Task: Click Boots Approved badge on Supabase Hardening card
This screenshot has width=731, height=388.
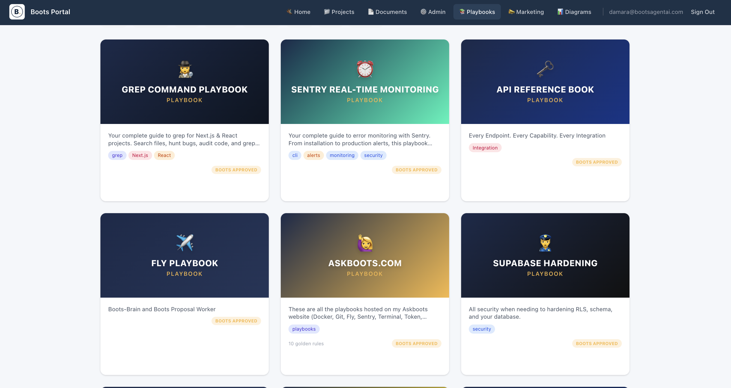Action: 597,344
